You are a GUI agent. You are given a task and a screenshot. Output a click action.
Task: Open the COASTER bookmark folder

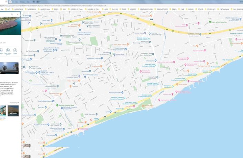[x=132, y=9]
